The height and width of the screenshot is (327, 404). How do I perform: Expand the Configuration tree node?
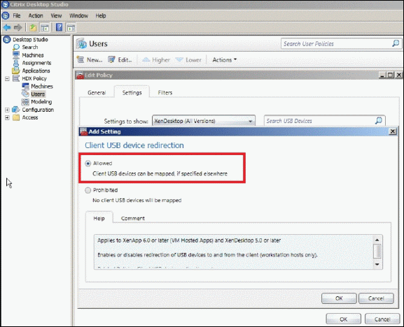(x=7, y=110)
